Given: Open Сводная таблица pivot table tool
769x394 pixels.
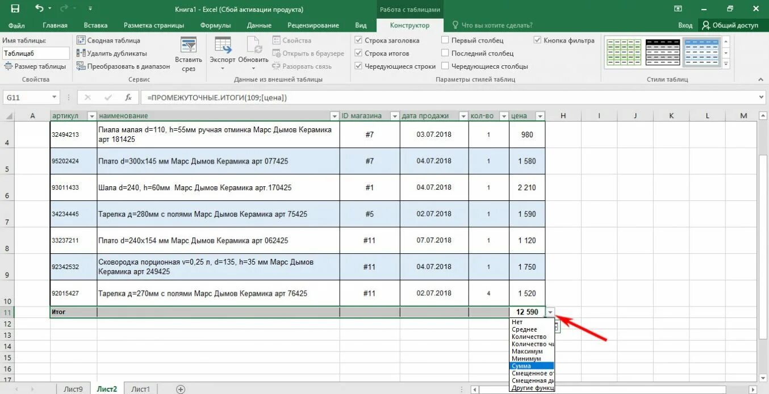Looking at the screenshot, I should [108, 40].
